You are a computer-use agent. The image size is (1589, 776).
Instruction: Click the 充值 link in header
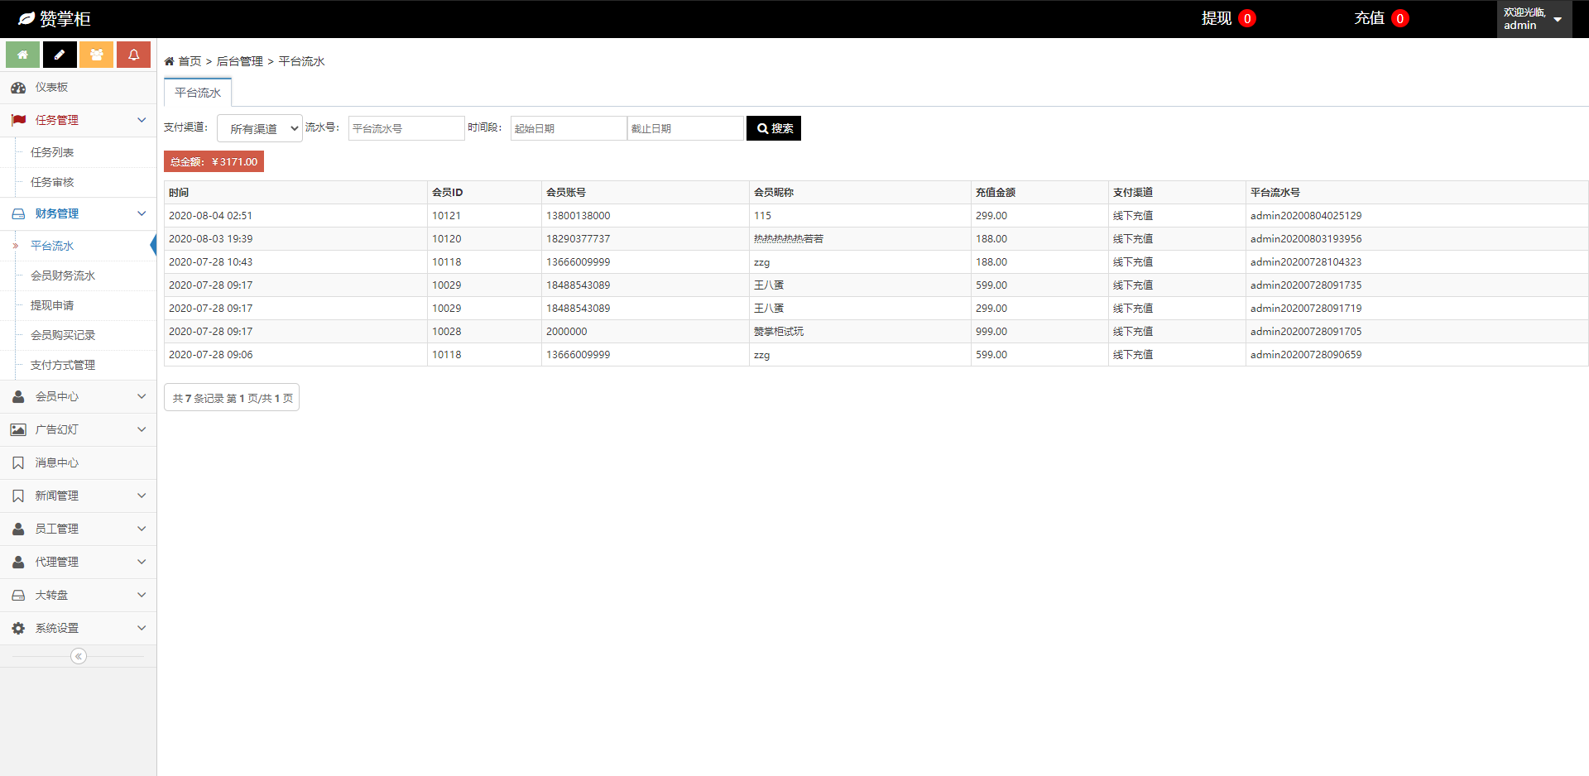point(1369,18)
